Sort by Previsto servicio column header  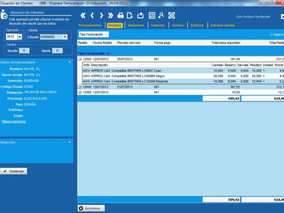(135, 43)
